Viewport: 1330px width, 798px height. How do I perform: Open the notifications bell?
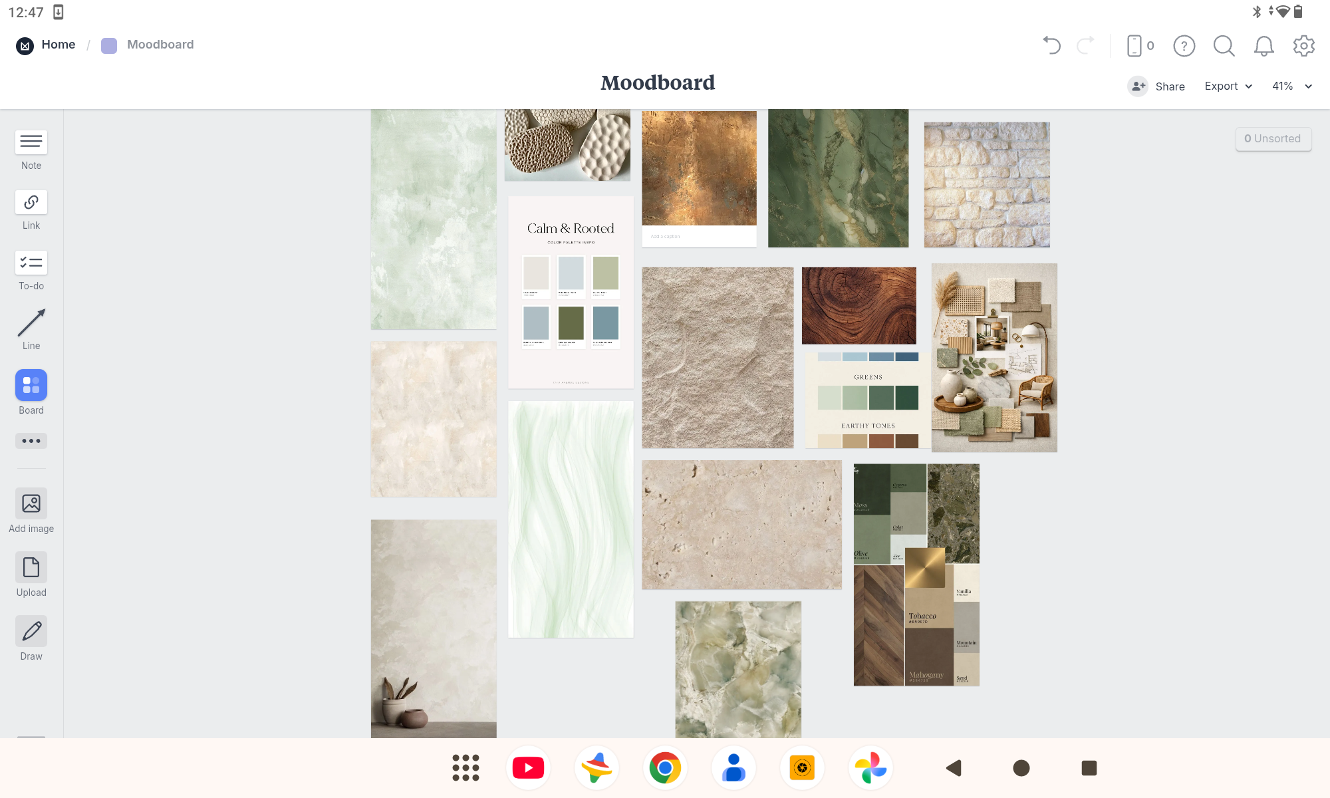tap(1263, 45)
